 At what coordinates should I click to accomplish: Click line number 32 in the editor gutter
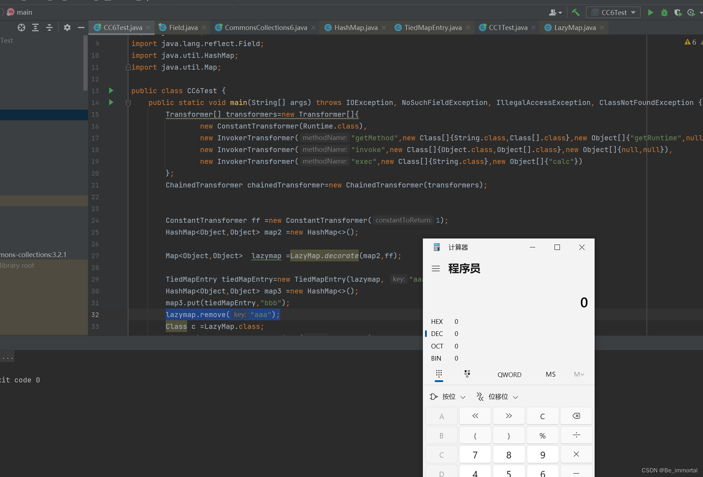click(95, 315)
